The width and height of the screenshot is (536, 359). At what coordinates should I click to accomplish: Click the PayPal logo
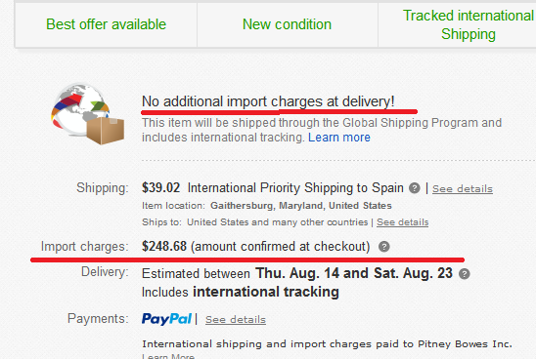pyautogui.click(x=166, y=319)
